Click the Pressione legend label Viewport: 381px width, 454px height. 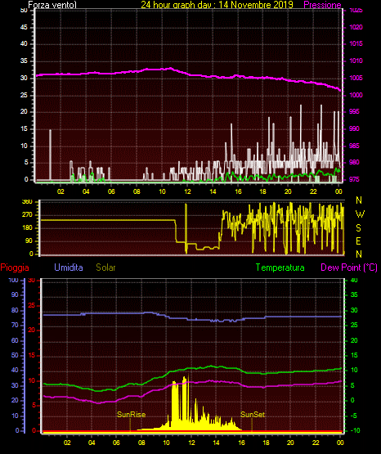(322, 5)
